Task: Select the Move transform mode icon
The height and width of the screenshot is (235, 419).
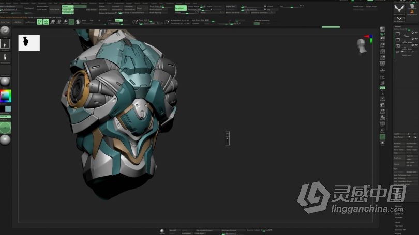Action: click(53, 22)
